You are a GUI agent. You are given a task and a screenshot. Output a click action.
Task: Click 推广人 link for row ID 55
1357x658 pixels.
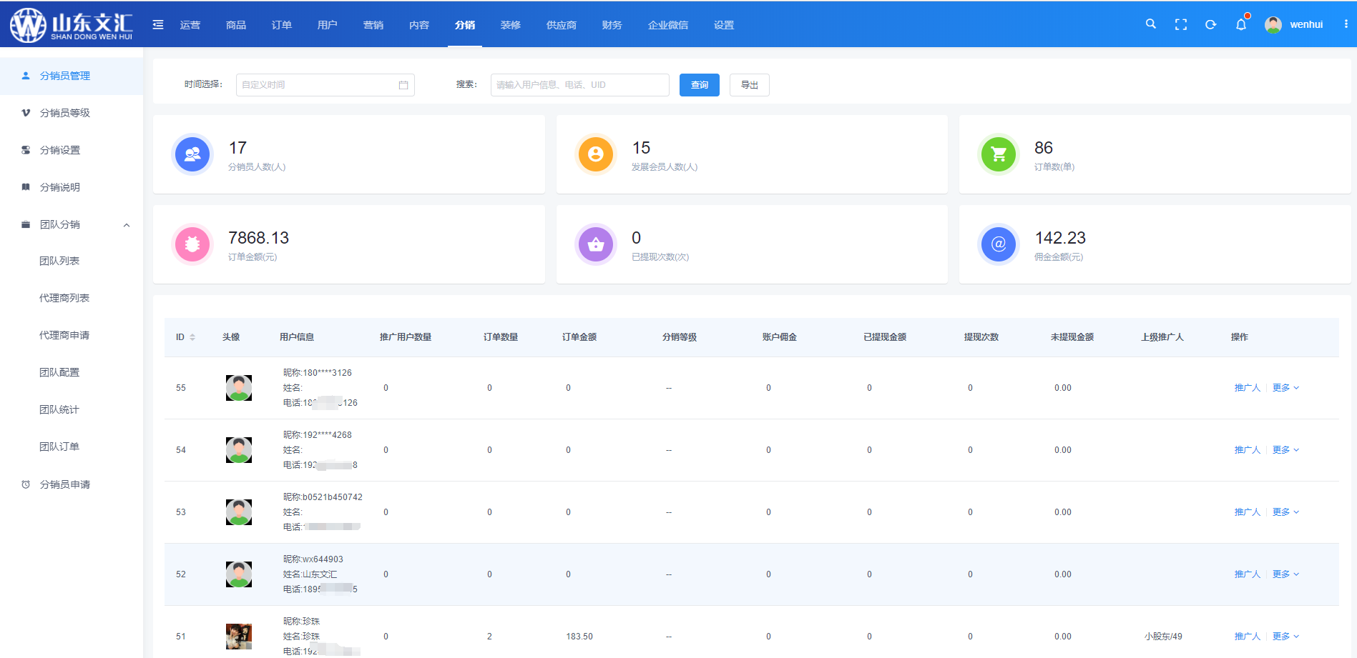pos(1248,388)
